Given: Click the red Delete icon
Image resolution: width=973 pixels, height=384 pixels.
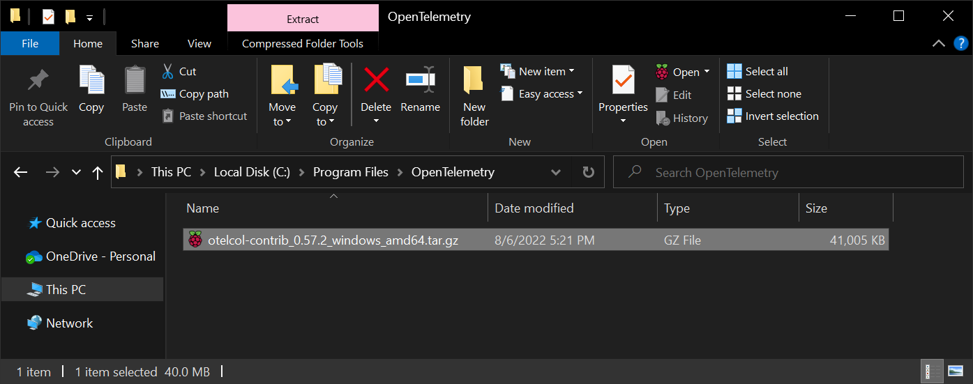Looking at the screenshot, I should pos(376,81).
